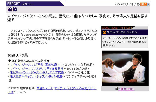Open the フォトギャラリー link

pyautogui.click(x=126, y=89)
